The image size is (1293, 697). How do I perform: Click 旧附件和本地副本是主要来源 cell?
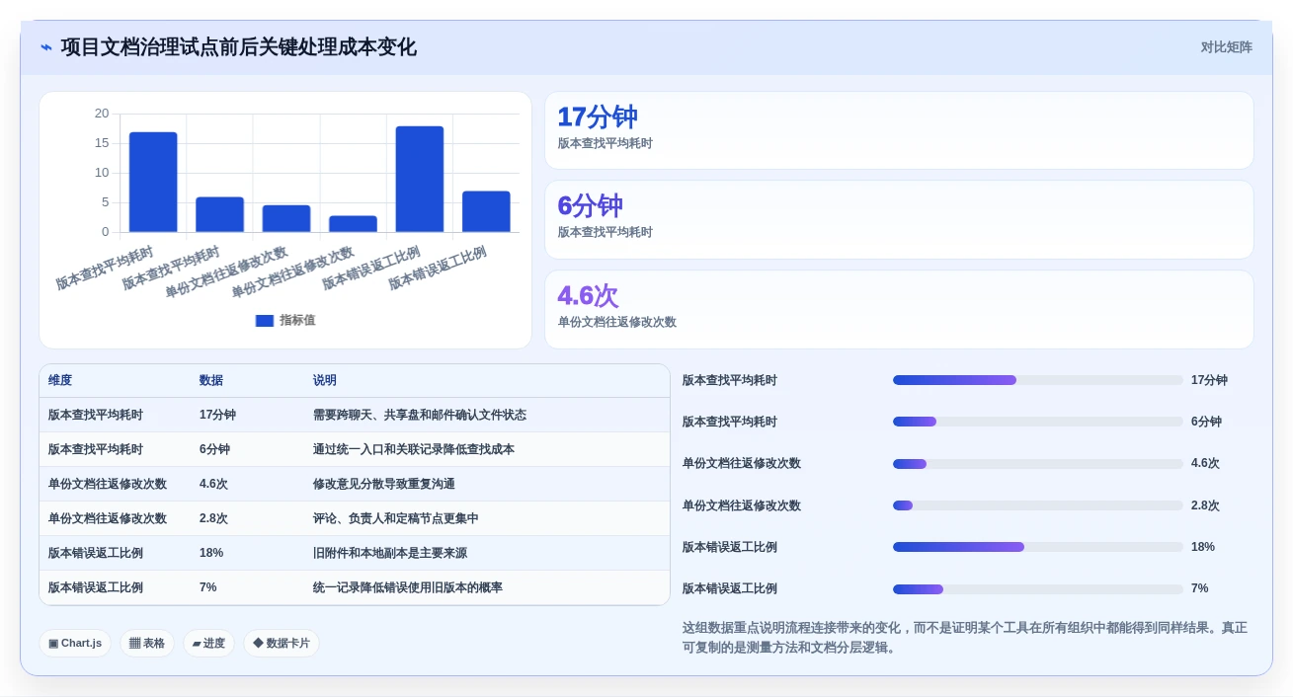click(390, 553)
